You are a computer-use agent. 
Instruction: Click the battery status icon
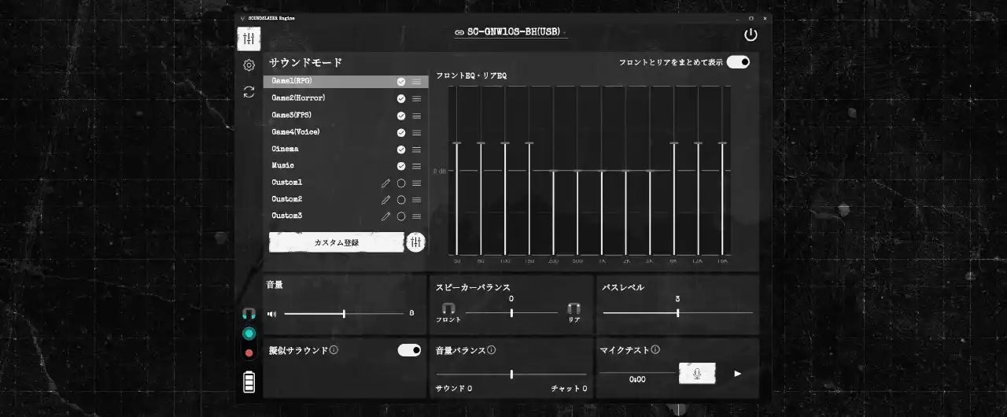pos(249,382)
